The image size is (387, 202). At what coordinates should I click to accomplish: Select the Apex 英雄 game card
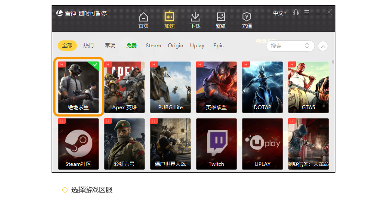[124, 87]
